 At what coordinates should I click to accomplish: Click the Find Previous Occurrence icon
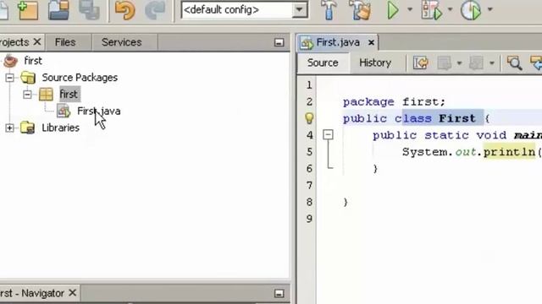[536, 63]
